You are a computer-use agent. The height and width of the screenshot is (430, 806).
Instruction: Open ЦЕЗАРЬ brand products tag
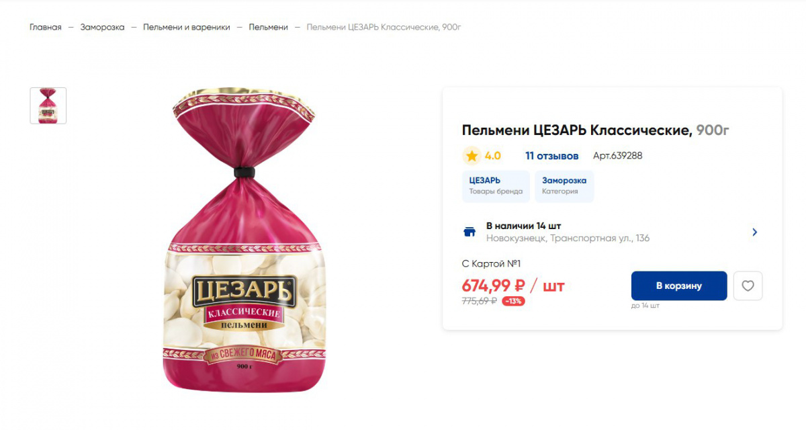tap(496, 185)
